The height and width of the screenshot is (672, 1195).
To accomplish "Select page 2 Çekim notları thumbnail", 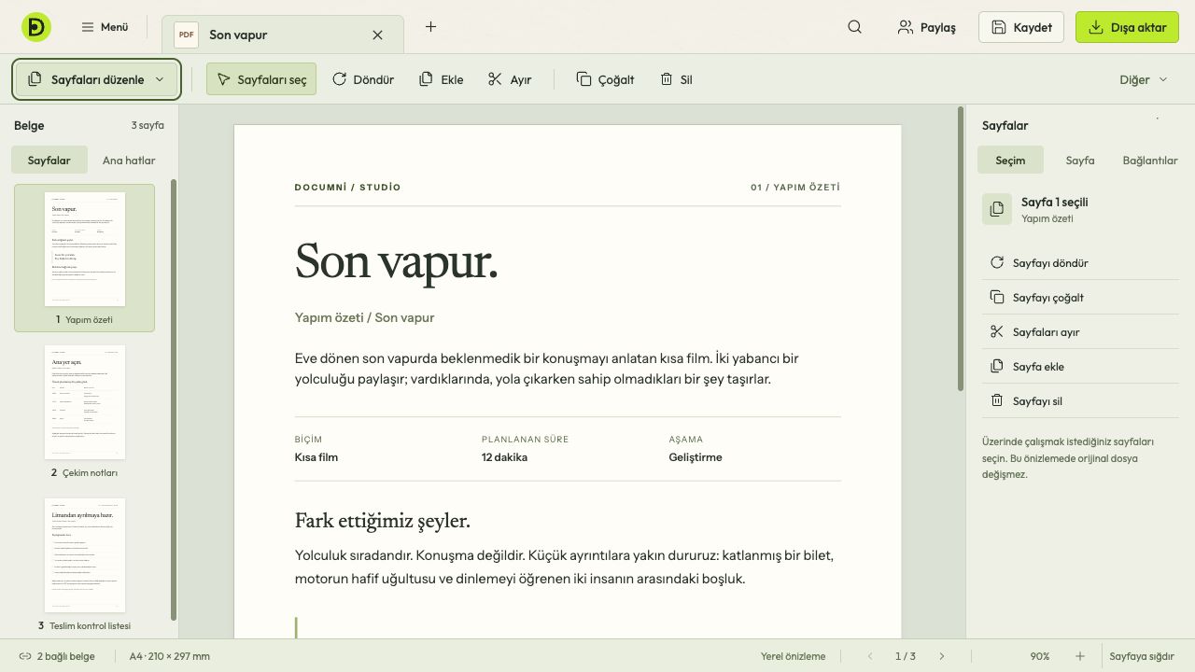I will 84,411.
